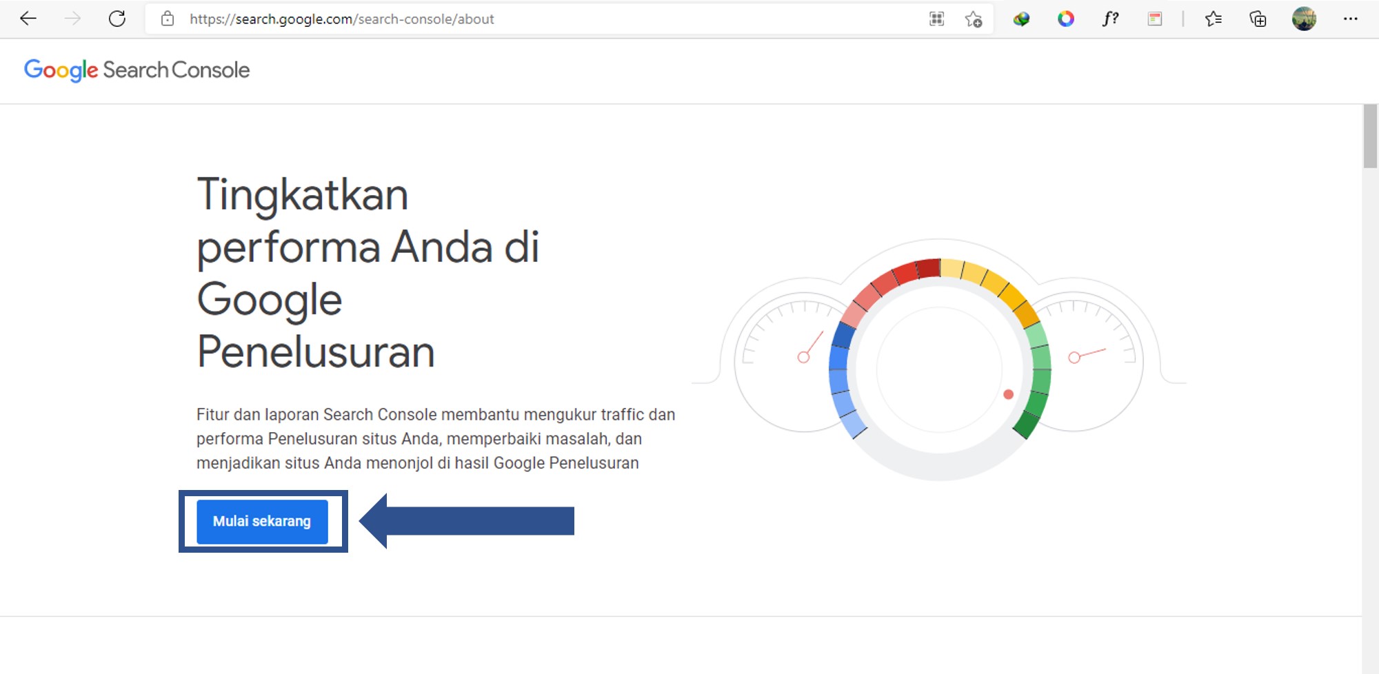Viewport: 1379px width, 674px height.
Task: Click the browser Back arrow
Action: tap(28, 19)
